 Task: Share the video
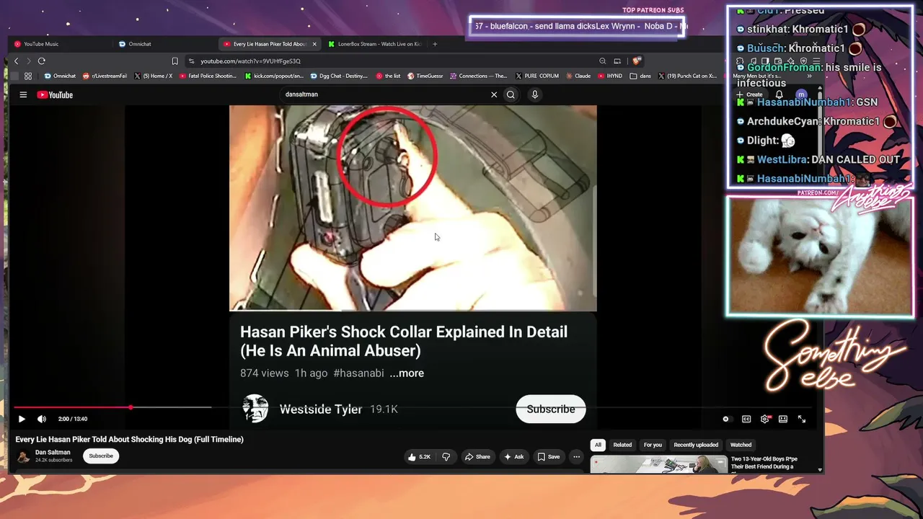pos(477,456)
